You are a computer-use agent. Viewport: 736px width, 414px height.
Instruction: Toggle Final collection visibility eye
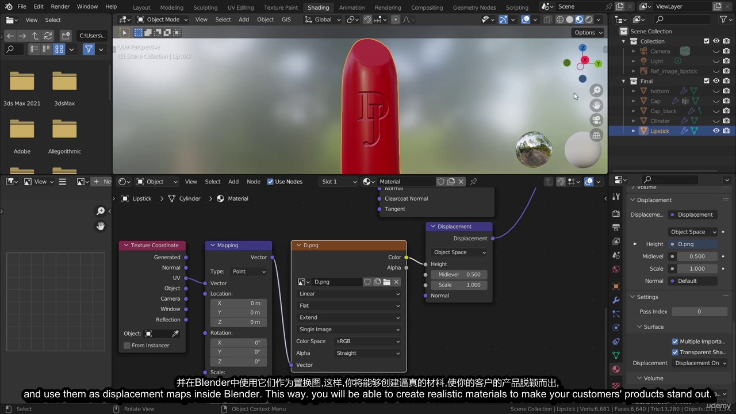(716, 81)
